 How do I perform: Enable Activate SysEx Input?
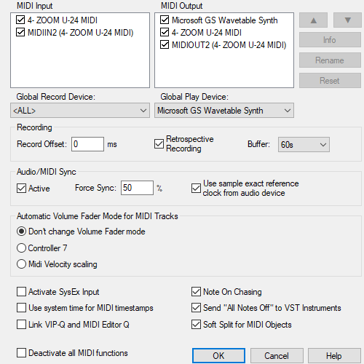[21, 292]
